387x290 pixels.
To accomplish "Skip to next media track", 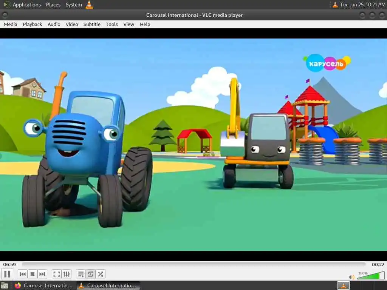I will point(42,274).
